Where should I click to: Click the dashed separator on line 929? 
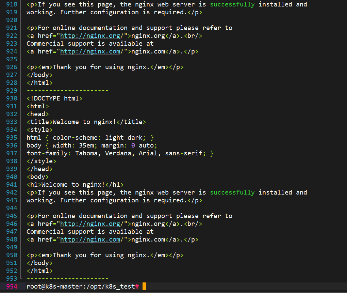tap(67, 91)
